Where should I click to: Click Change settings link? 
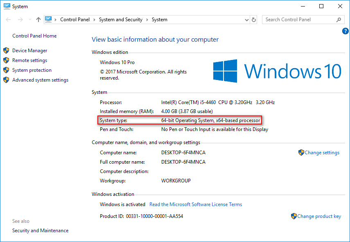tap(322, 153)
